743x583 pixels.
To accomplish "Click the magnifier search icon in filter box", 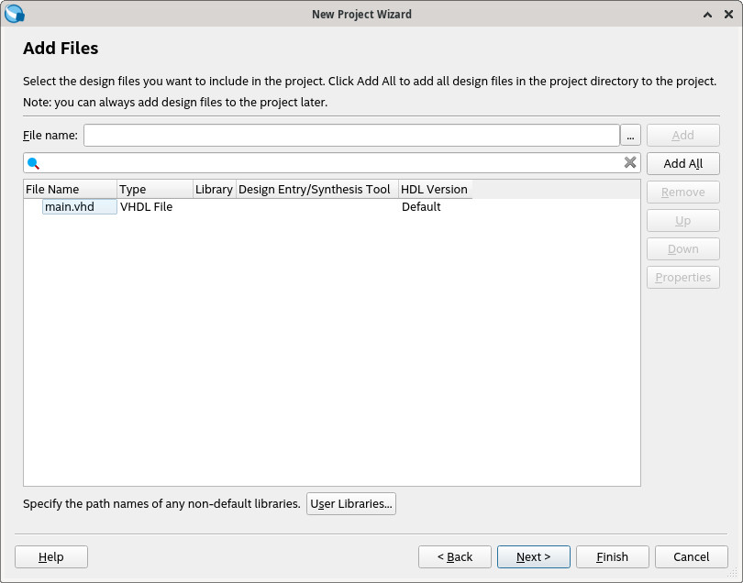I will coord(33,163).
